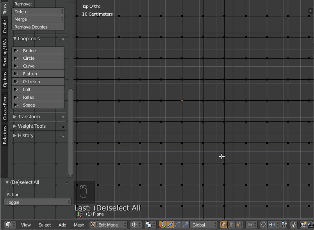This screenshot has height=230, width=314.
Task: Click the Relax button
Action: [42, 97]
